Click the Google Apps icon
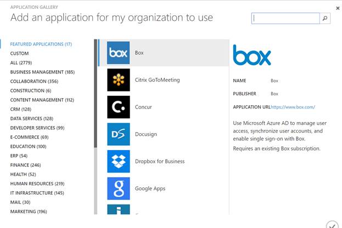The image size is (342, 228). (x=119, y=189)
